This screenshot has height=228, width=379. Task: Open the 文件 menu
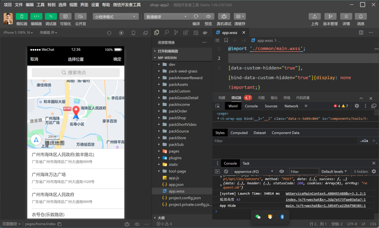pyautogui.click(x=19, y=5)
